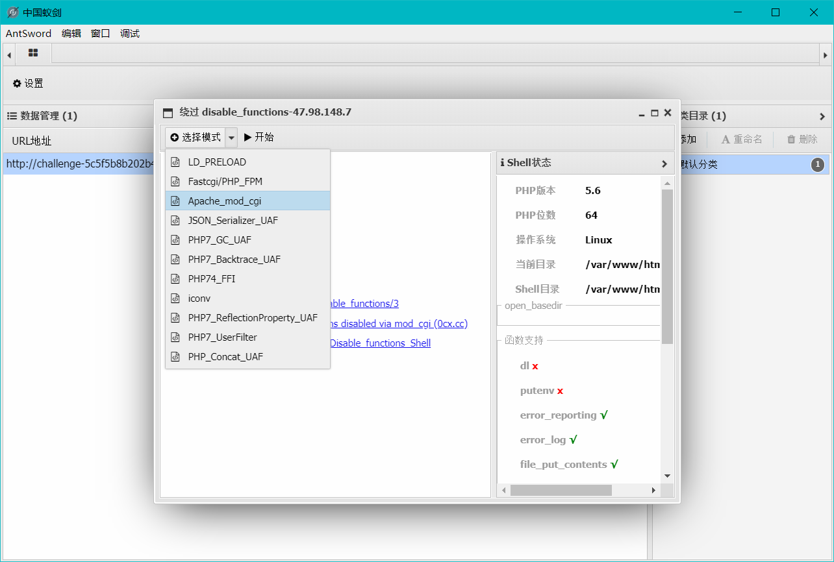This screenshot has height=562, width=834.
Task: Pick PHP7_ReflectionProperty_UAF from the dropdown
Action: point(252,318)
